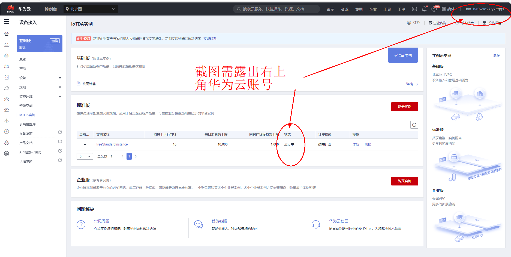Click the external-link icon beside 产品文档
Screen dimensions: 511x257
(60, 141)
